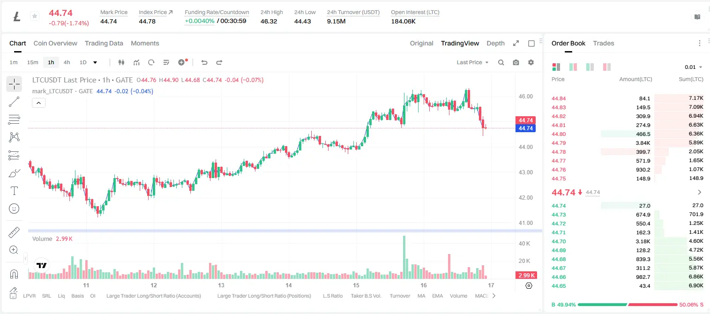Viewport: 710px width, 314px height.
Task: Open the emoji sticker tool
Action: coord(14,209)
